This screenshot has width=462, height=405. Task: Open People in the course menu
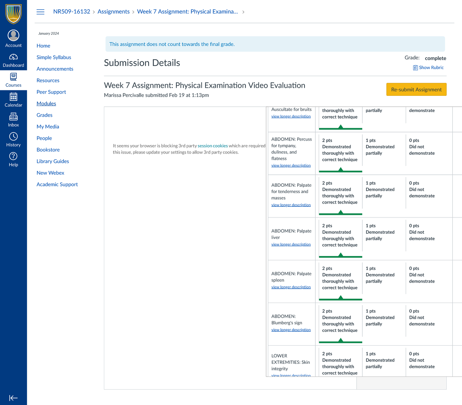coord(44,138)
